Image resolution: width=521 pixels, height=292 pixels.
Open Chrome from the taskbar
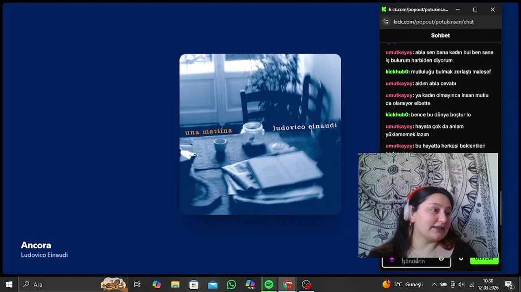288,284
